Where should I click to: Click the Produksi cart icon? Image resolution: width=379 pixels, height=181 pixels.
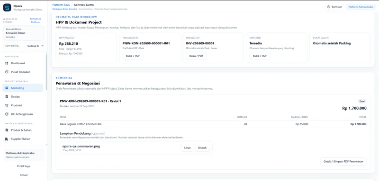(x=7, y=105)
